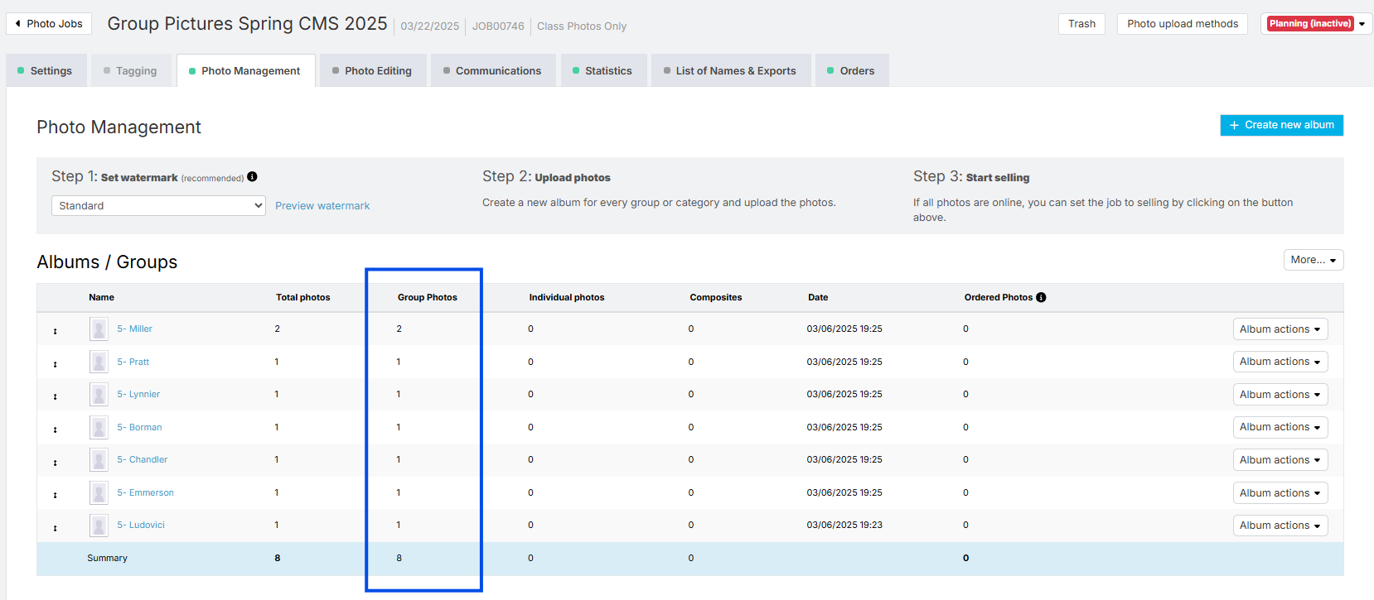Click the reorder handle for 5- Chandler
1374x600 pixels.
(56, 463)
